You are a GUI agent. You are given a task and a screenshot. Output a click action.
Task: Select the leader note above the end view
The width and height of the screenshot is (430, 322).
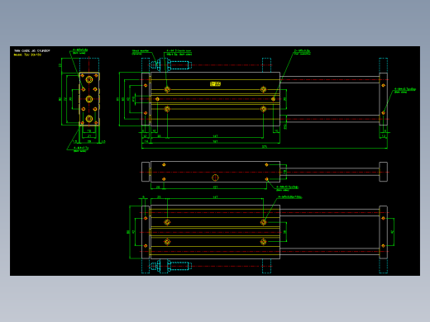click(x=80, y=51)
